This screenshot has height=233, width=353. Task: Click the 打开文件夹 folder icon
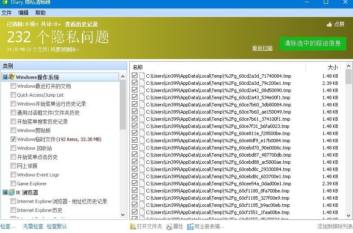point(133,227)
